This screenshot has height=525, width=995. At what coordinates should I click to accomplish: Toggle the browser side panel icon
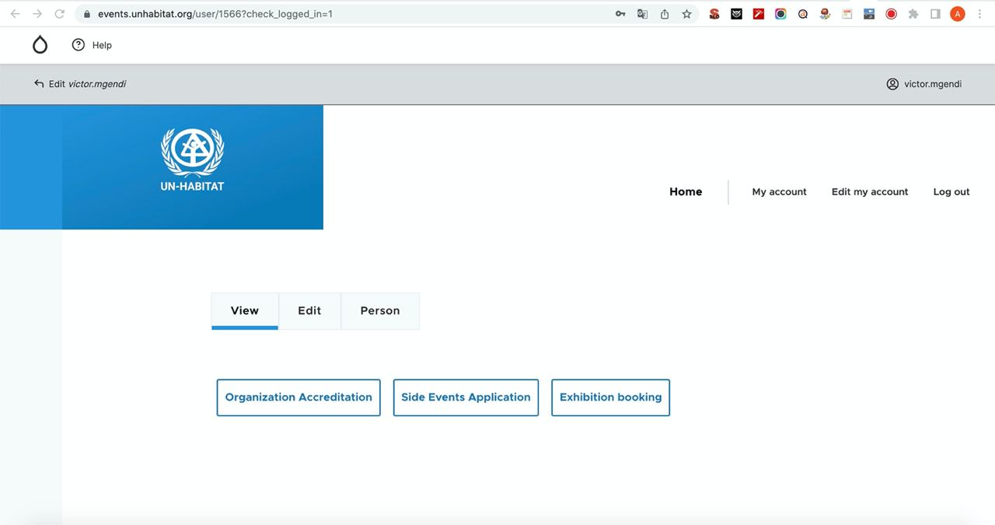click(935, 14)
